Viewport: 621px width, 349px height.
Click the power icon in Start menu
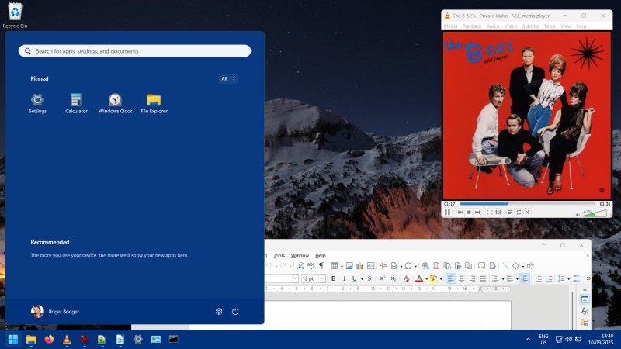235,311
